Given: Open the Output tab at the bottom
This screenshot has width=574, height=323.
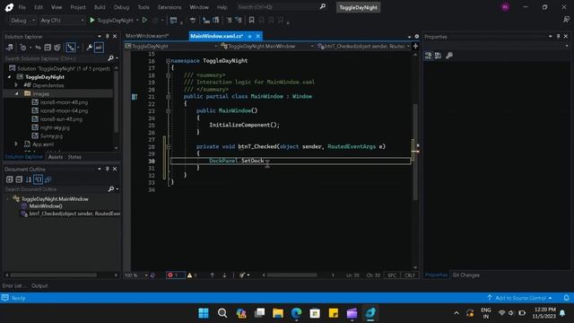Looking at the screenshot, I should (39, 285).
